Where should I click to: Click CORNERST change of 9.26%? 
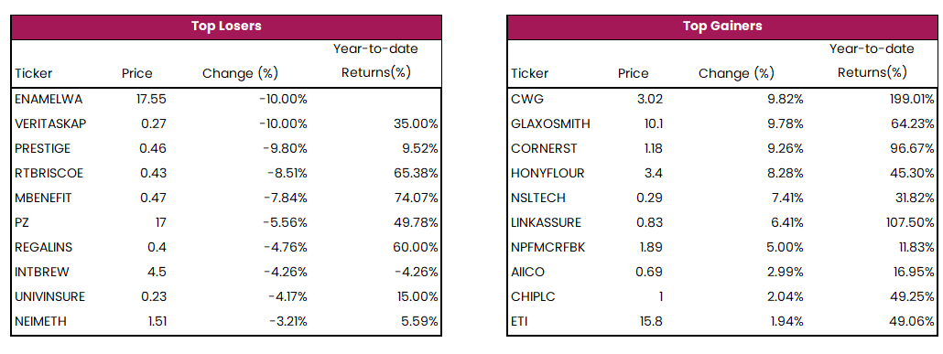786,148
